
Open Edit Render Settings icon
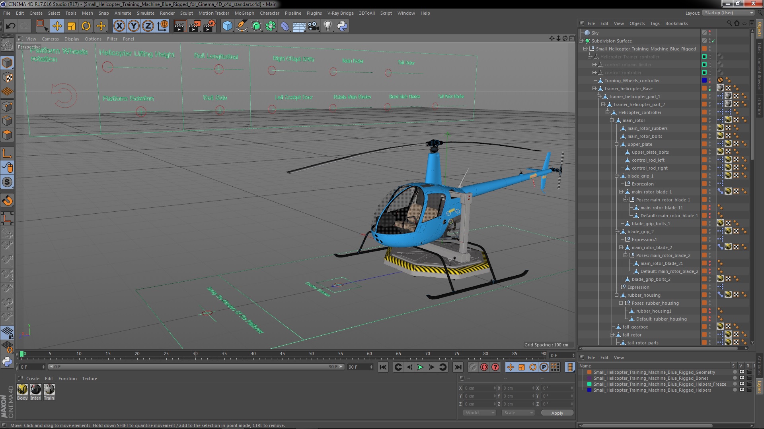point(209,26)
